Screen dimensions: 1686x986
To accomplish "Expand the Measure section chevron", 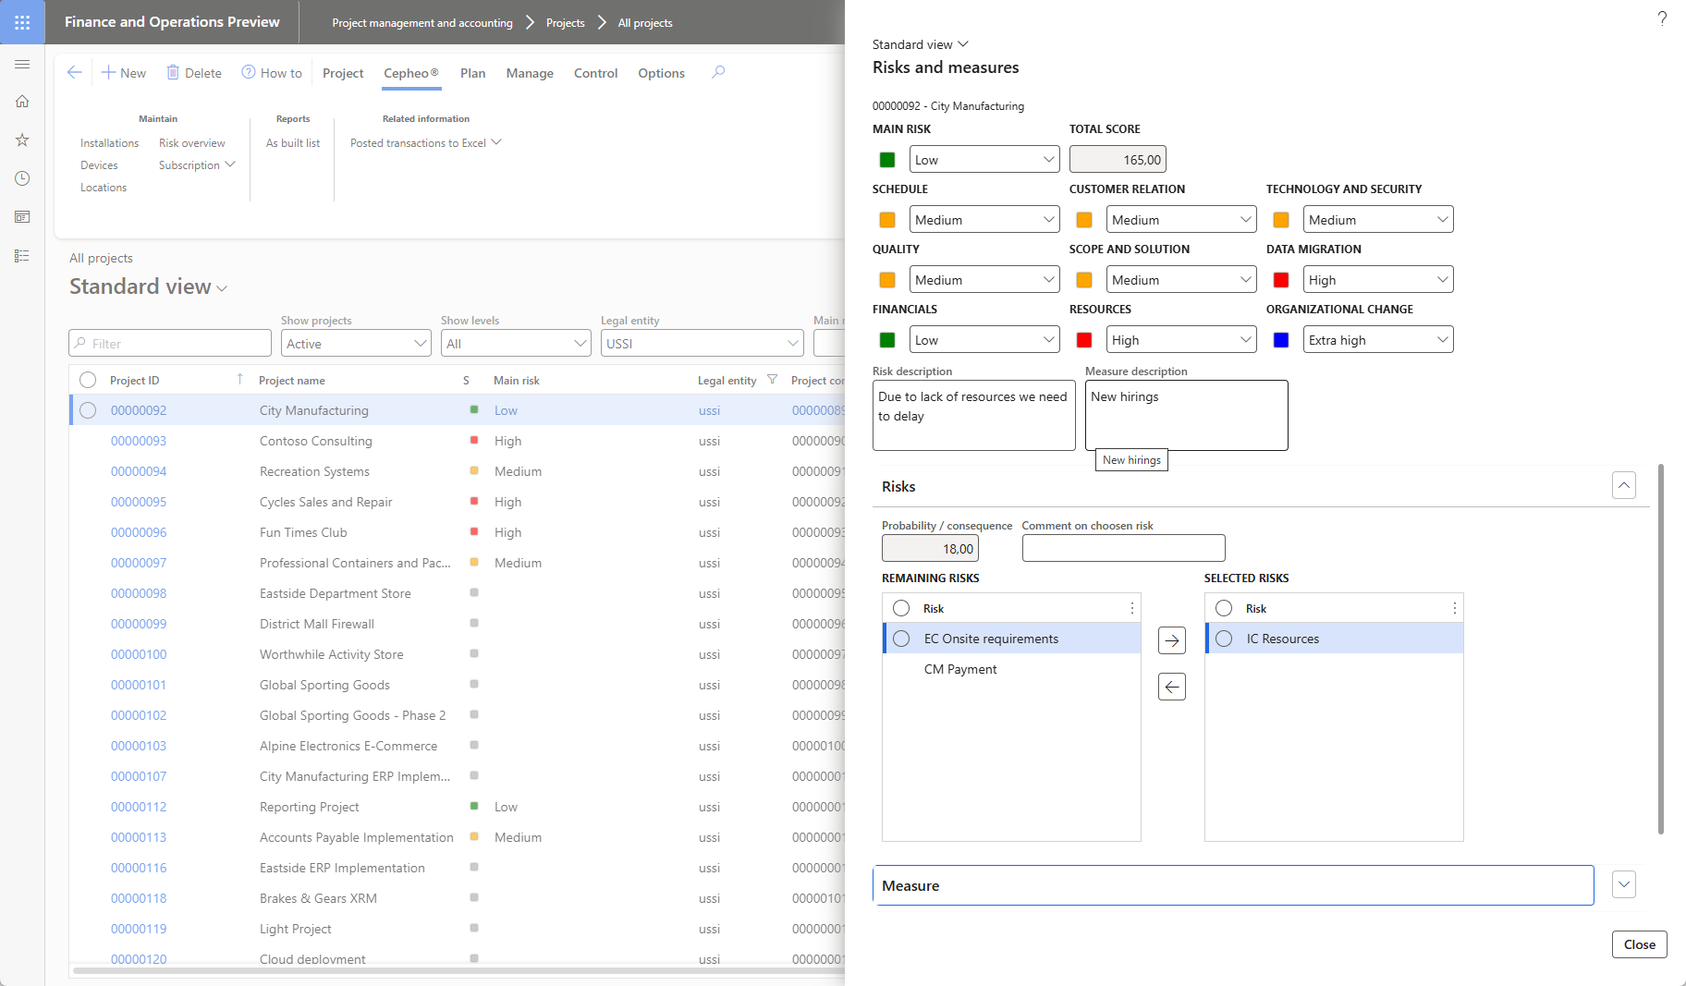I will [x=1624, y=884].
